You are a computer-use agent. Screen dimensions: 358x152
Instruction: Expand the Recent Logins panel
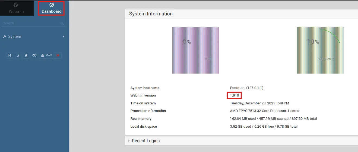pos(145,141)
